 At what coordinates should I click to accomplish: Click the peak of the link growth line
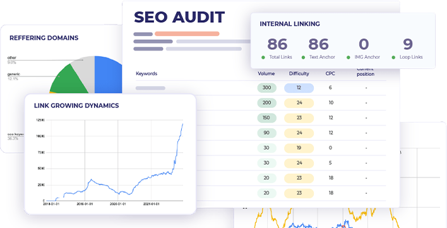tap(182, 124)
